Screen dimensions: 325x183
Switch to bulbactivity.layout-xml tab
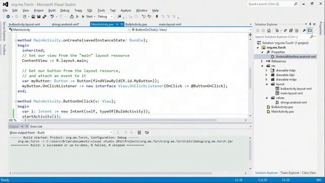pos(24,24)
